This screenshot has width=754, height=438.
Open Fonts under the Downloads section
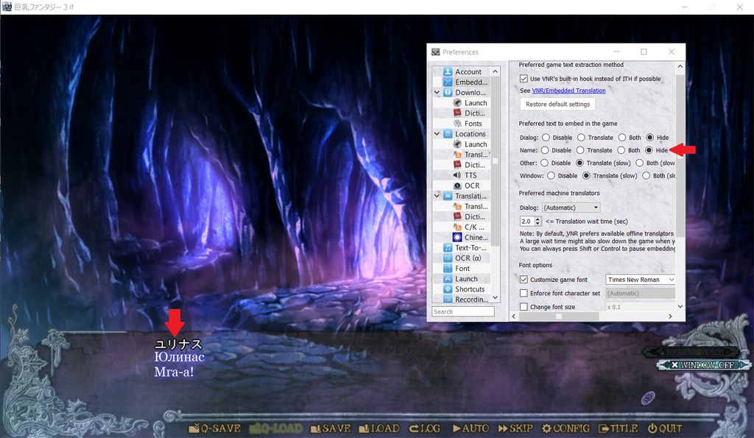point(473,124)
